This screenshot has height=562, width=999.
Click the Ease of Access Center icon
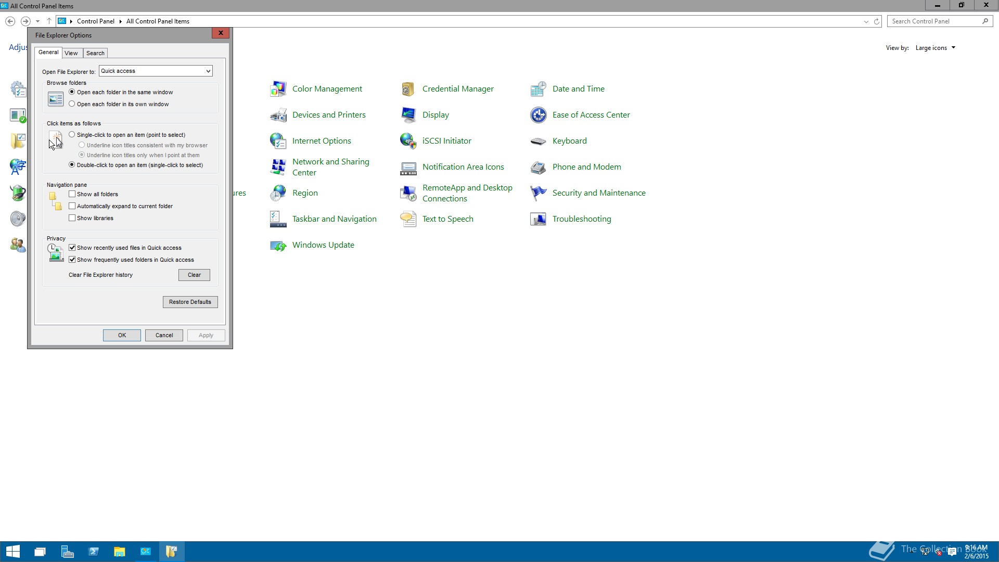pos(539,115)
